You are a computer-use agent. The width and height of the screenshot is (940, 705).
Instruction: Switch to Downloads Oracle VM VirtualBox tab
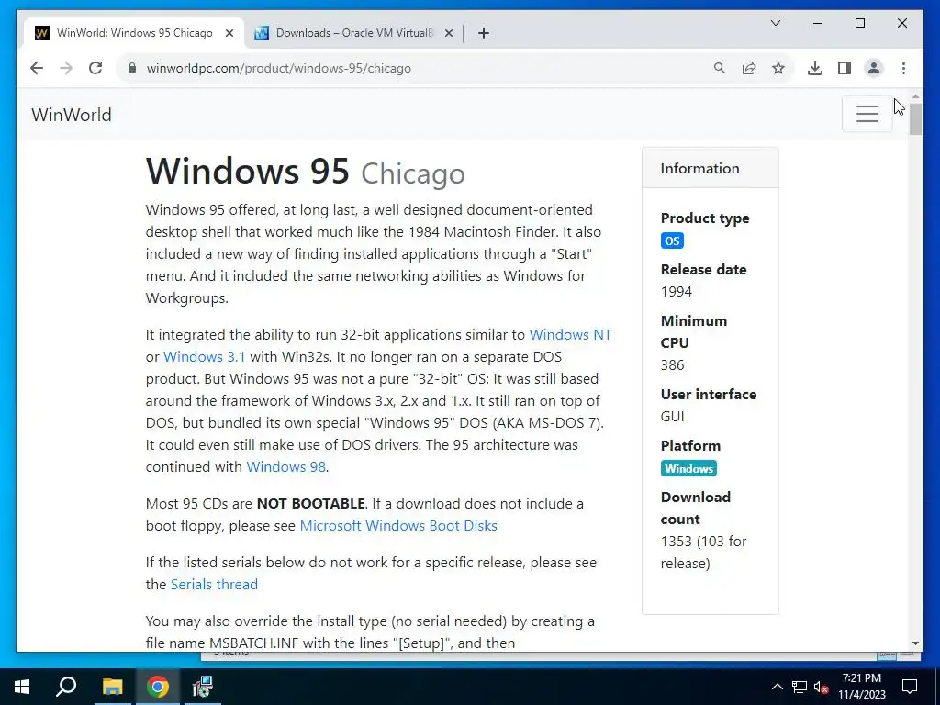tap(353, 33)
